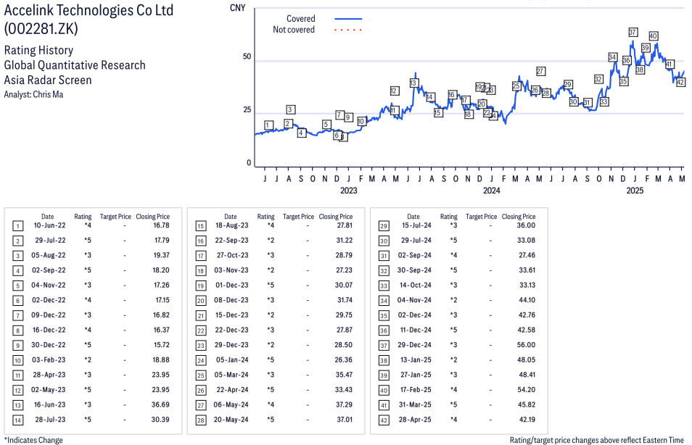The image size is (692, 445).
Task: Click chart marker 27 on the chart
Action: 540,71
